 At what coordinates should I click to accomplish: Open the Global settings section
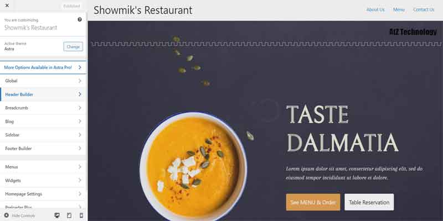point(43,81)
